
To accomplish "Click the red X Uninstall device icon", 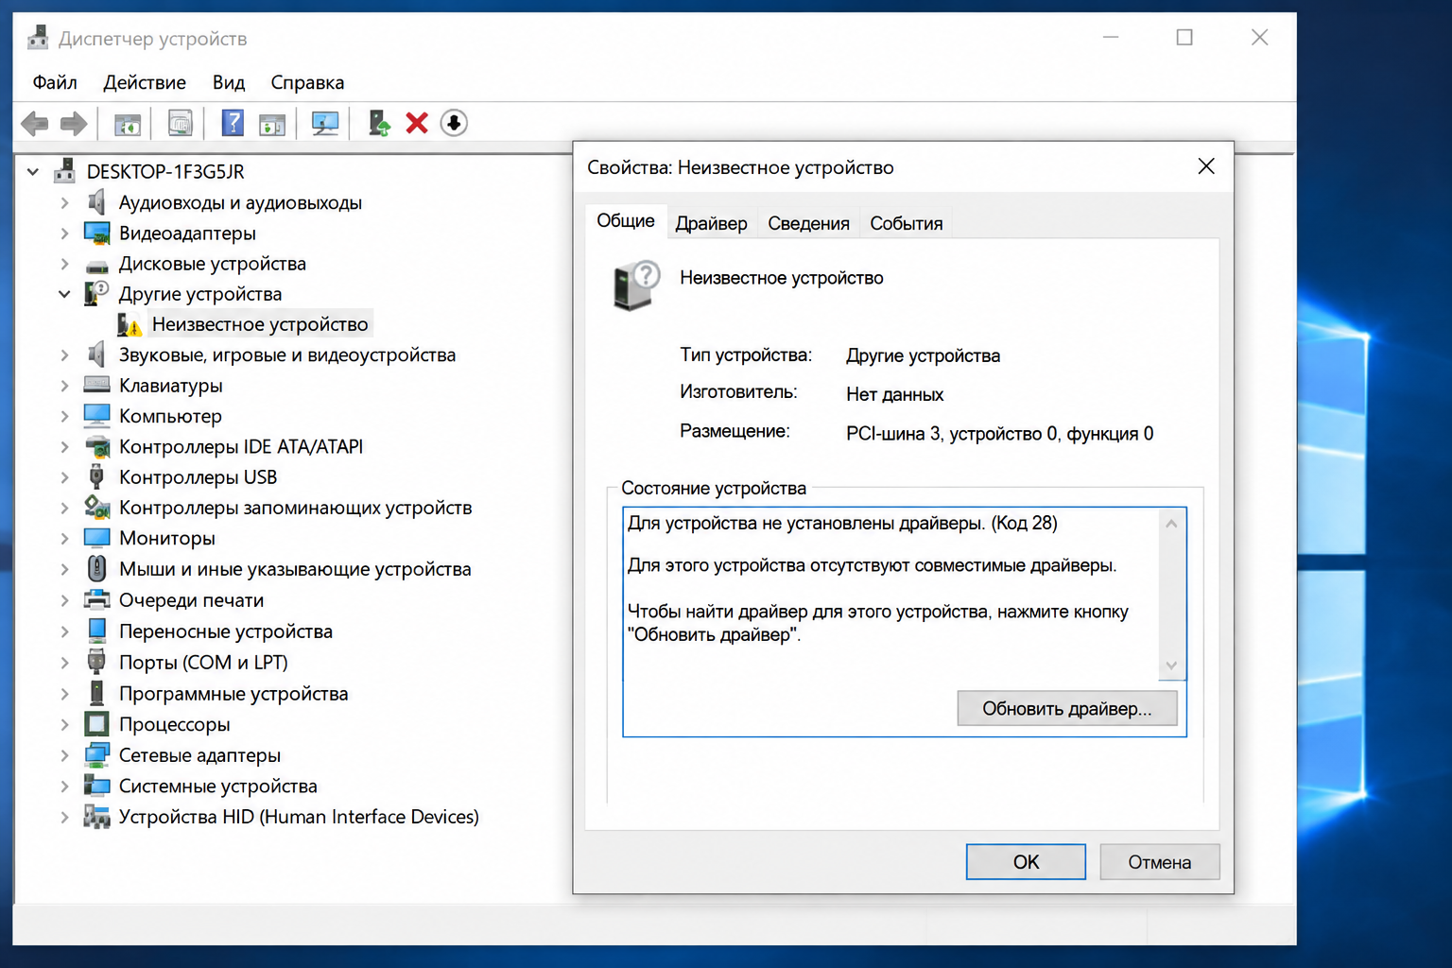I will pyautogui.click(x=417, y=123).
